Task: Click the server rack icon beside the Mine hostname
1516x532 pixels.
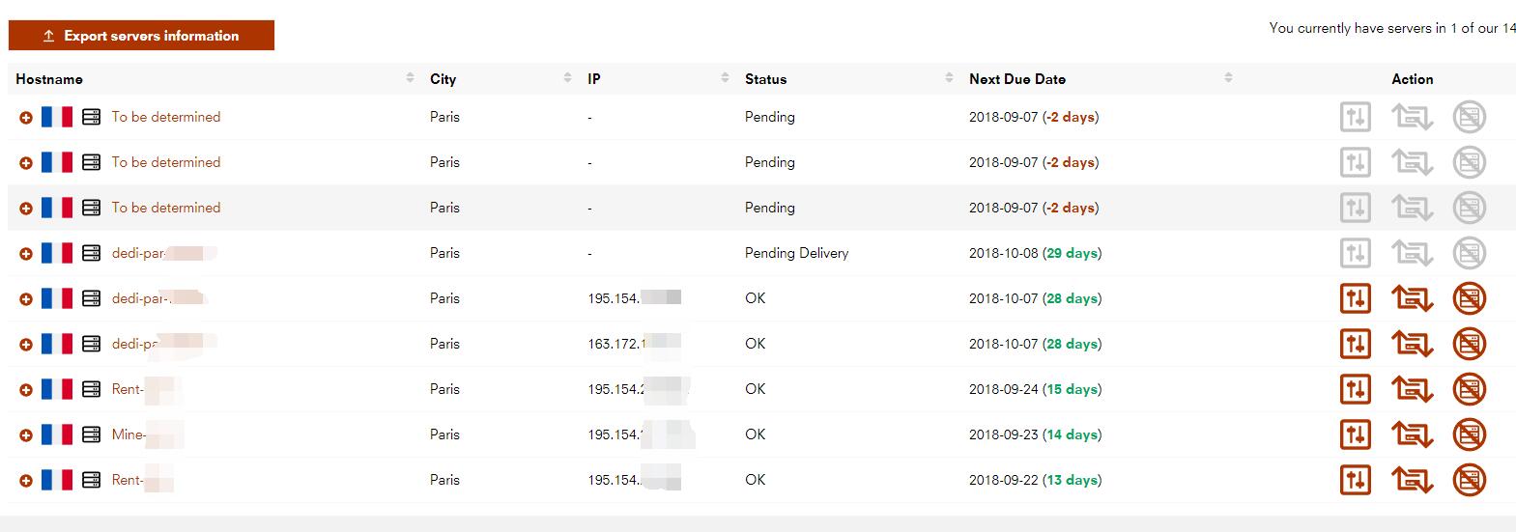Action: pos(92,434)
